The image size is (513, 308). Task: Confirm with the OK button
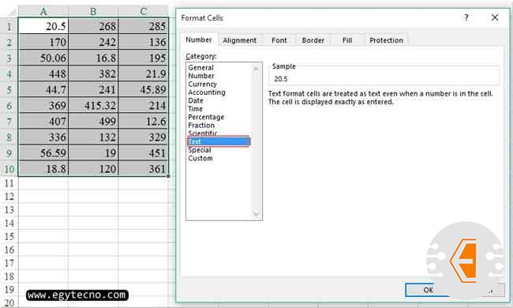click(x=428, y=290)
